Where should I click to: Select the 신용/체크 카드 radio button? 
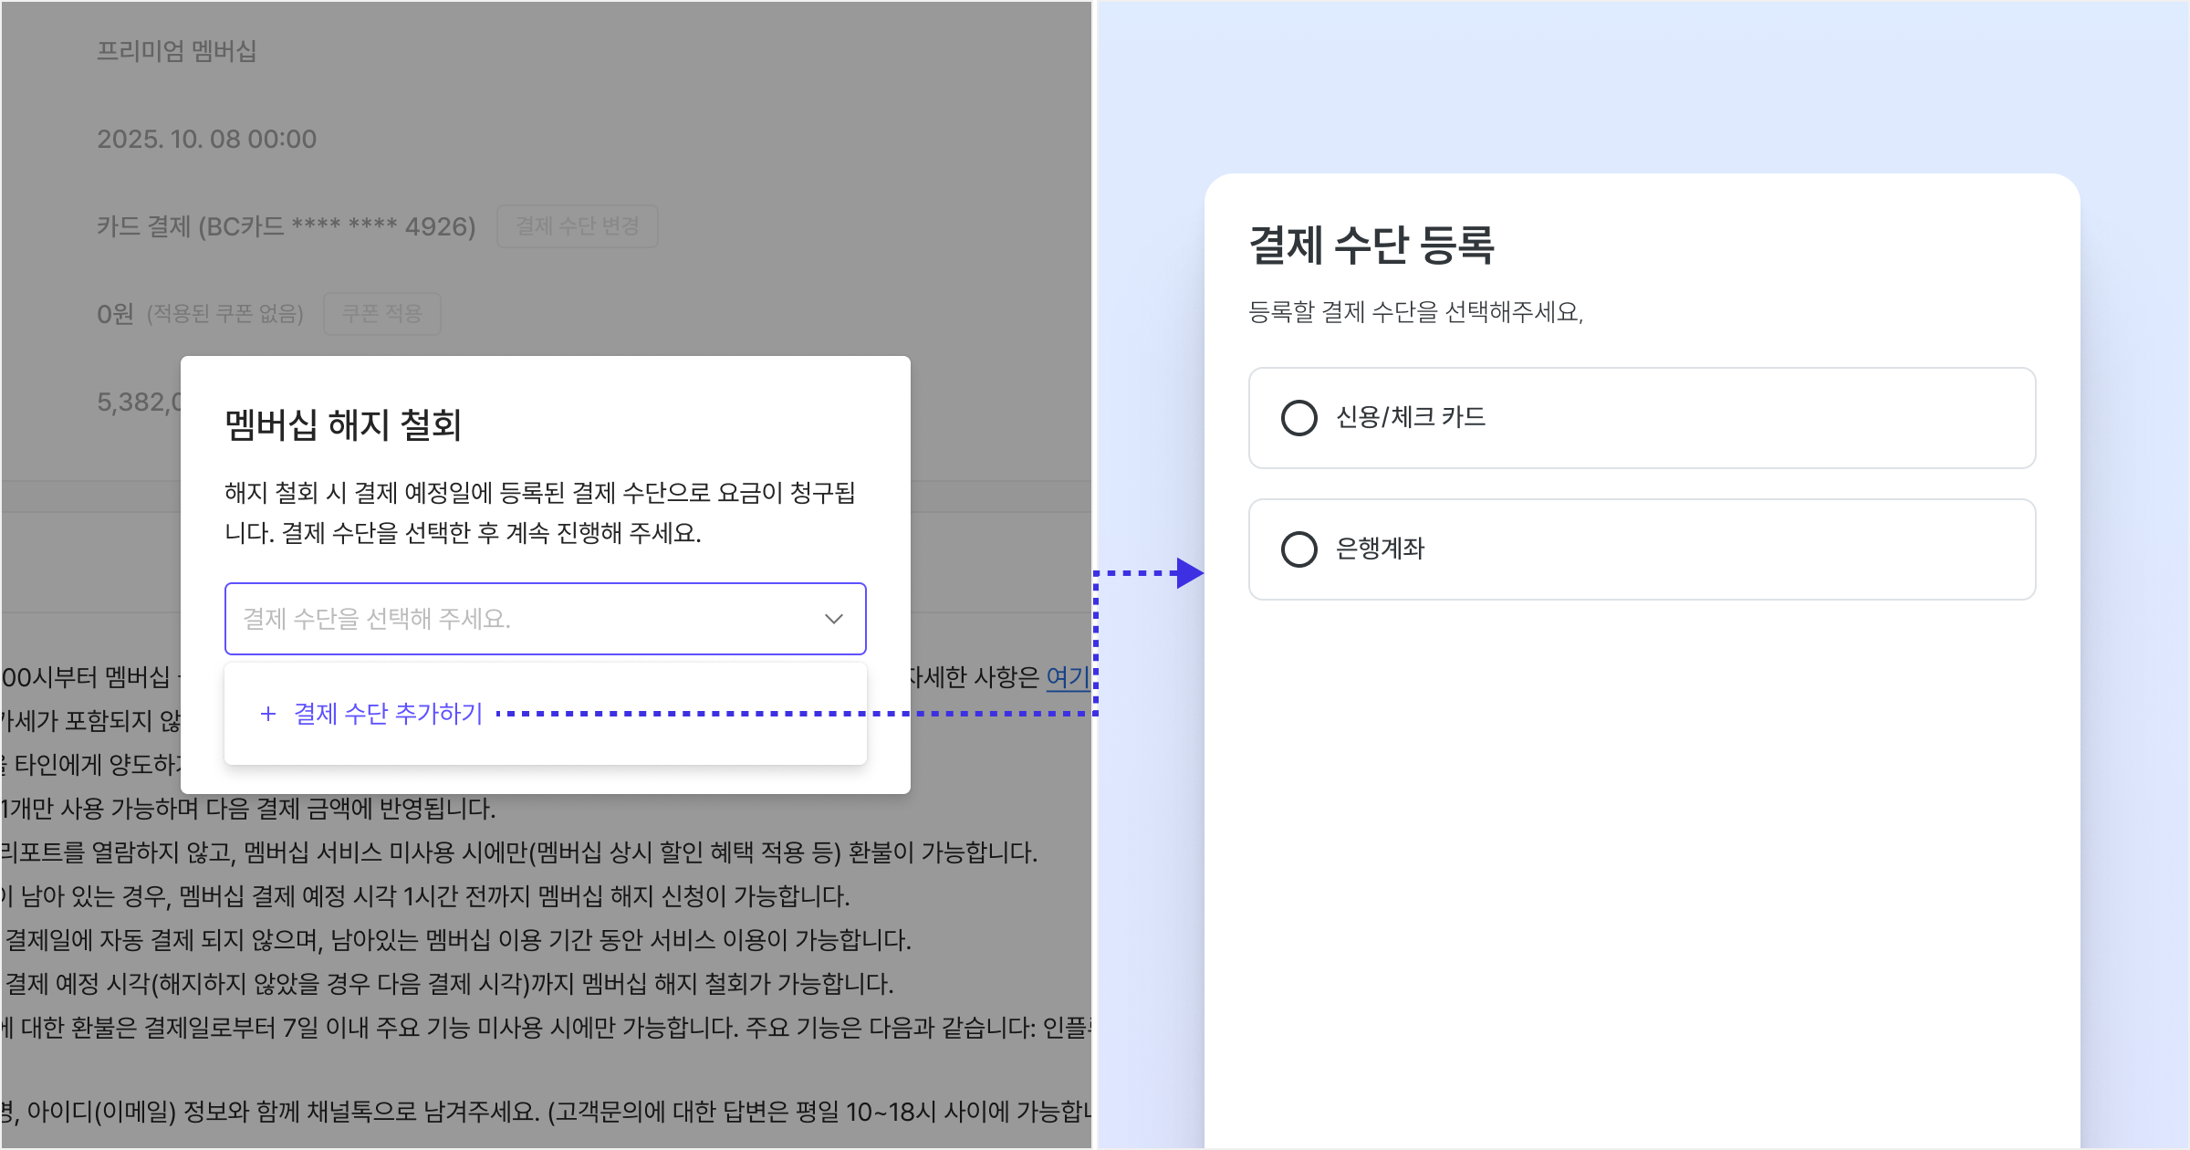coord(1298,418)
